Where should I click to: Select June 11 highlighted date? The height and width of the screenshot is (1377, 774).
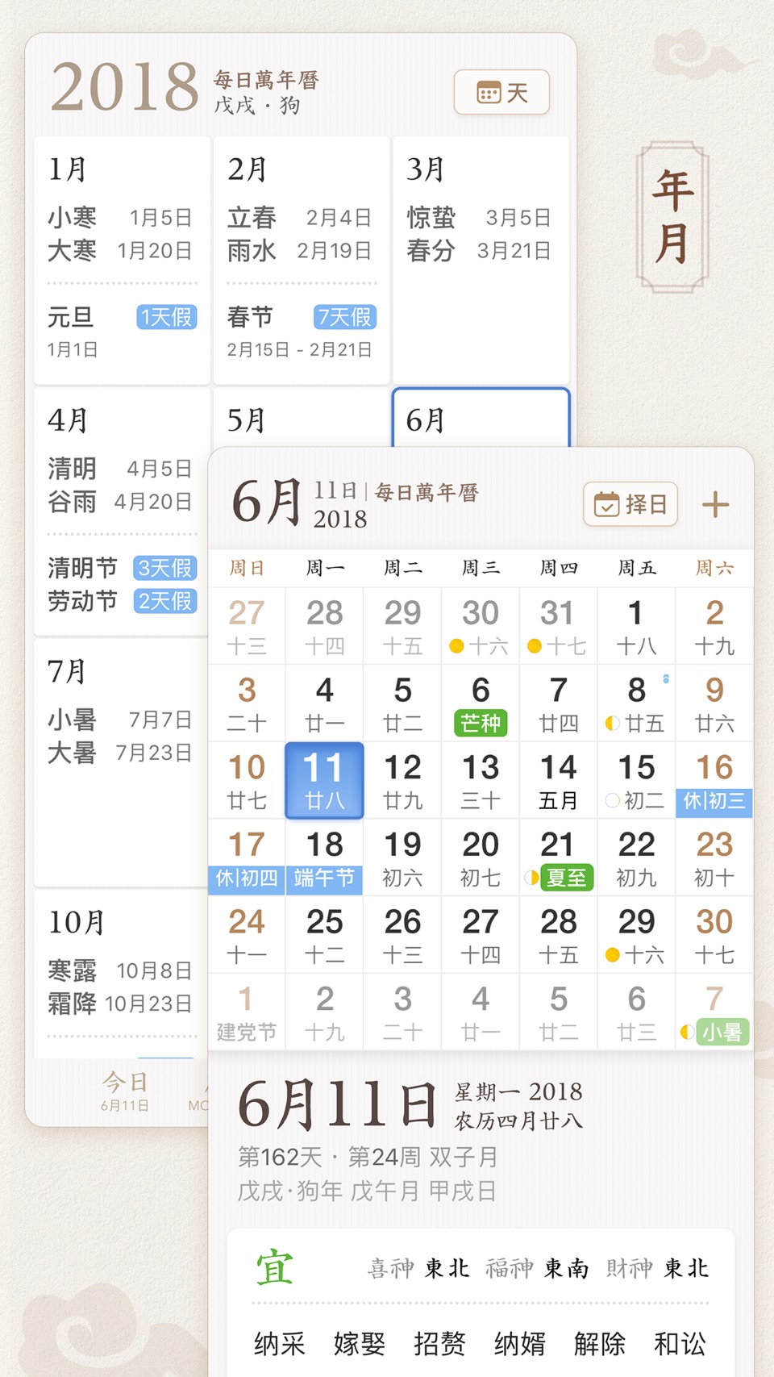324,780
